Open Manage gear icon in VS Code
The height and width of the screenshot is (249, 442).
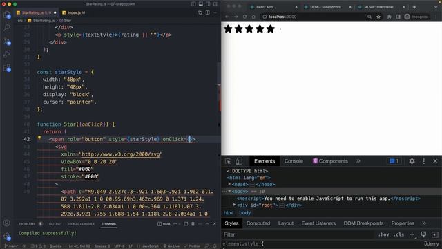pyautogui.click(x=7, y=237)
